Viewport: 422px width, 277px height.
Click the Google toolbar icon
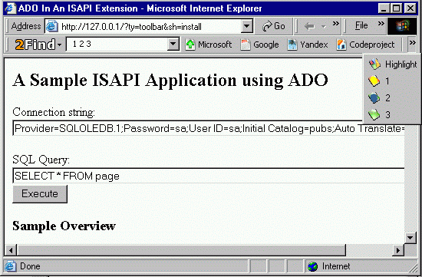(x=246, y=45)
